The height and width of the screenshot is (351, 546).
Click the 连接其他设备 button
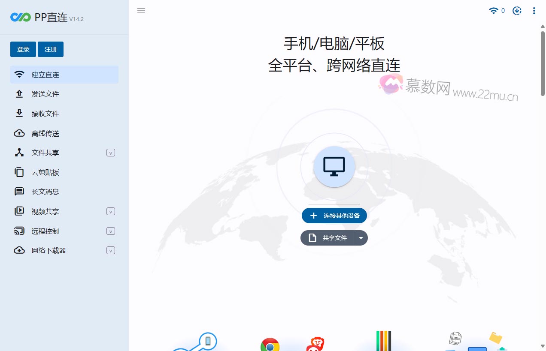334,216
